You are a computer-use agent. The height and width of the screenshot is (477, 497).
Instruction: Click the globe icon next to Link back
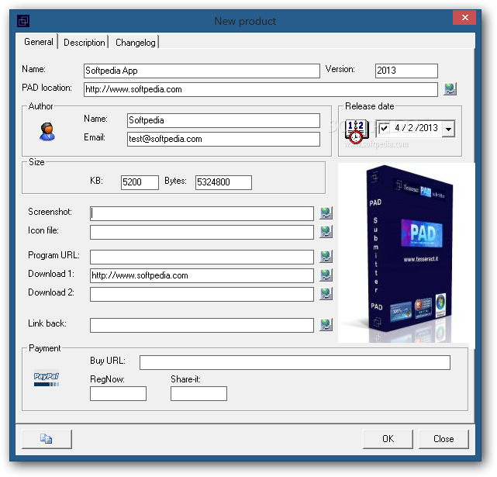pos(326,325)
